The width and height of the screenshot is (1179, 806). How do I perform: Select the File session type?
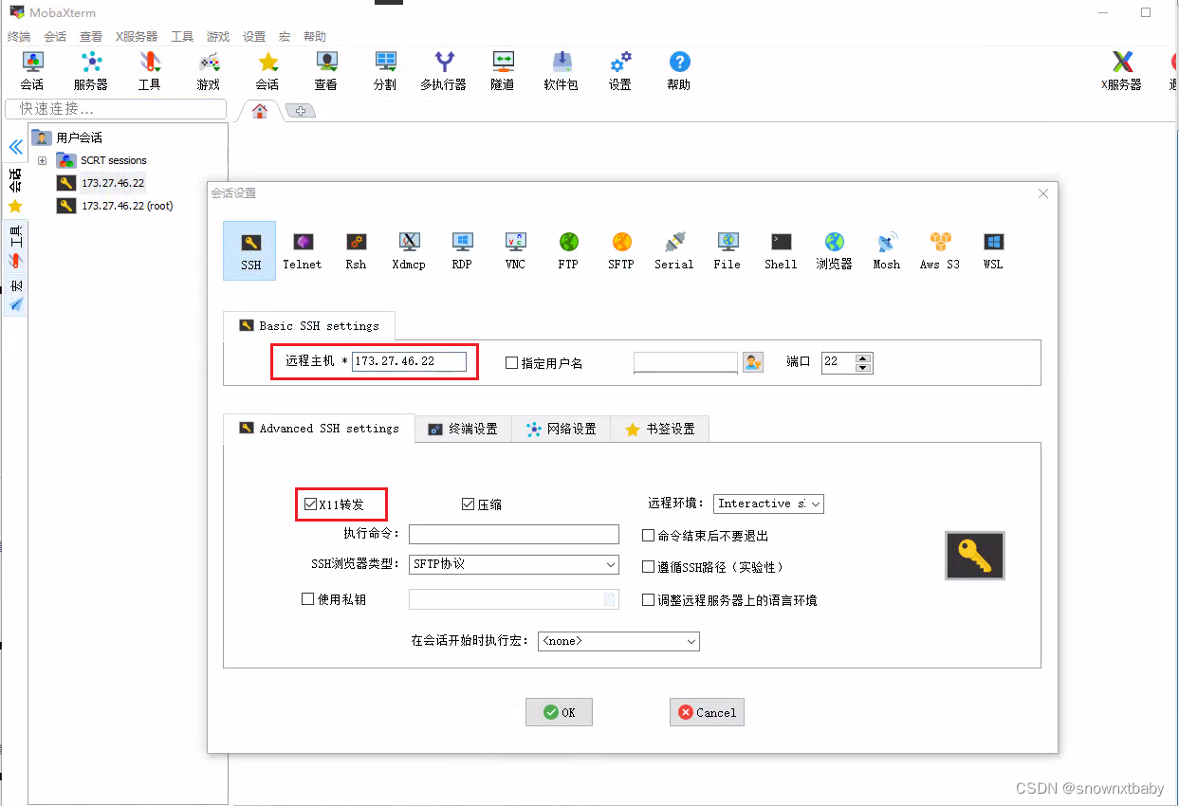728,250
